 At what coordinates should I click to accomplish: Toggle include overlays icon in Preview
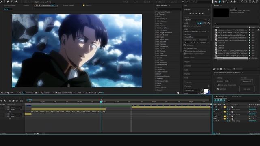pos(204,23)
